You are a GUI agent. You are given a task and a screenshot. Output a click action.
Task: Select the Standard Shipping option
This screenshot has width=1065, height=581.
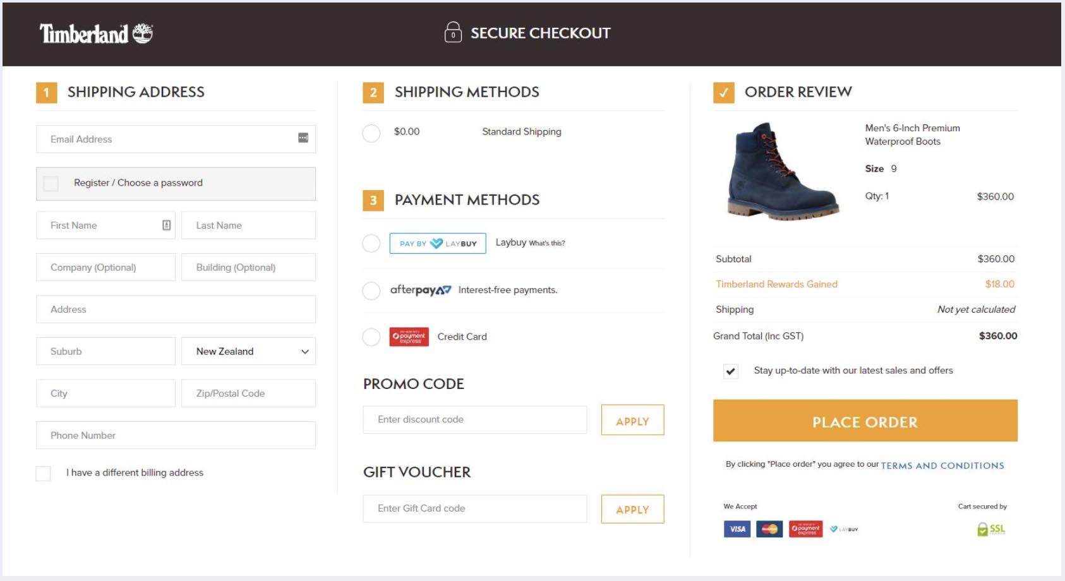tap(371, 133)
